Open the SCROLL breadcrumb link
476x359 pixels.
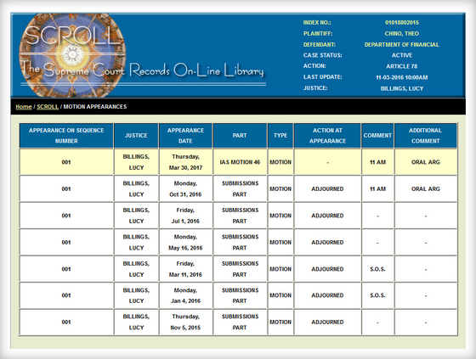click(x=48, y=107)
